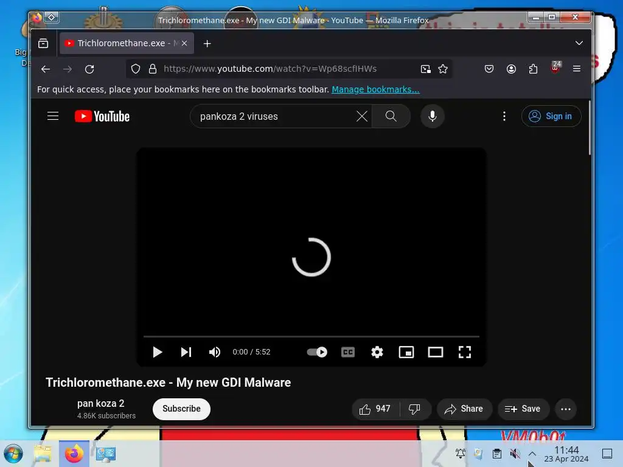The height and width of the screenshot is (467, 623).
Task: Expand the list all tabs chevron
Action: 579,43
